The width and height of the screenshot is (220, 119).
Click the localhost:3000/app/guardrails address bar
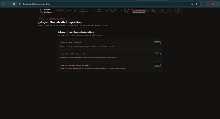pyautogui.click(x=37, y=4)
